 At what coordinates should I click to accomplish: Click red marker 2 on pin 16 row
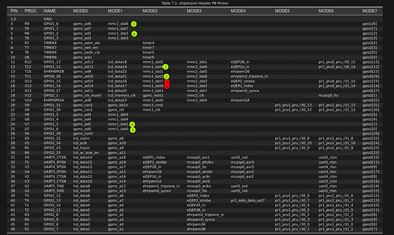[x=167, y=86]
